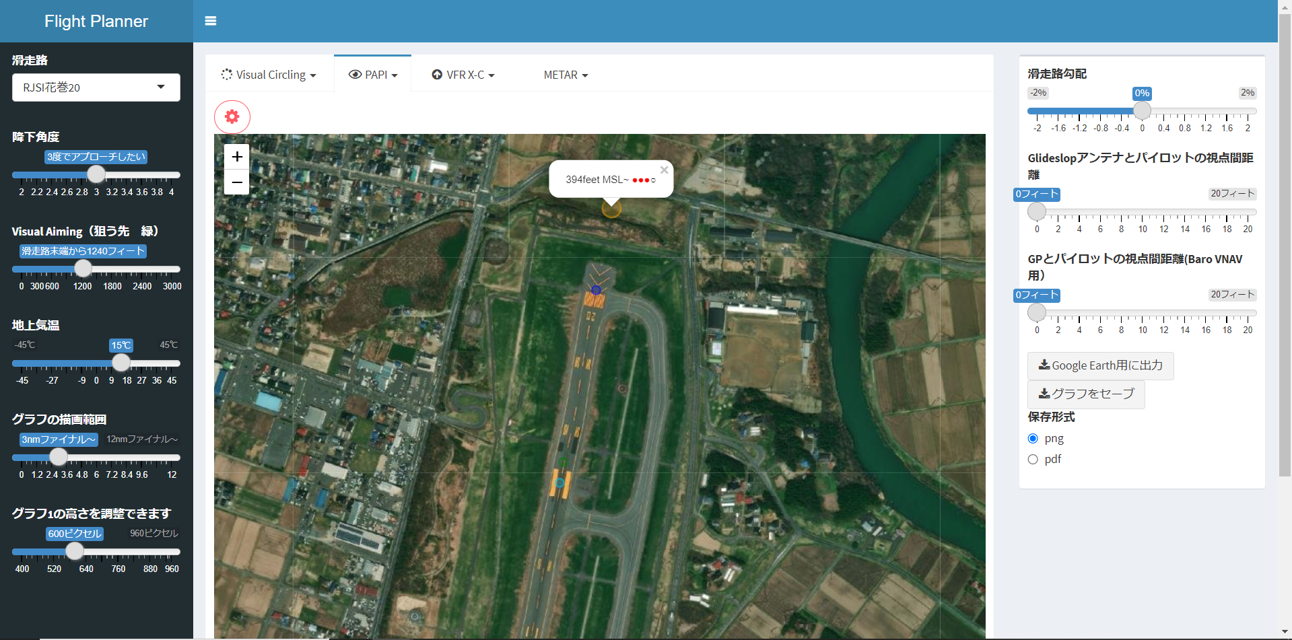Click the 12nmファイナル〜 max label

[142, 439]
